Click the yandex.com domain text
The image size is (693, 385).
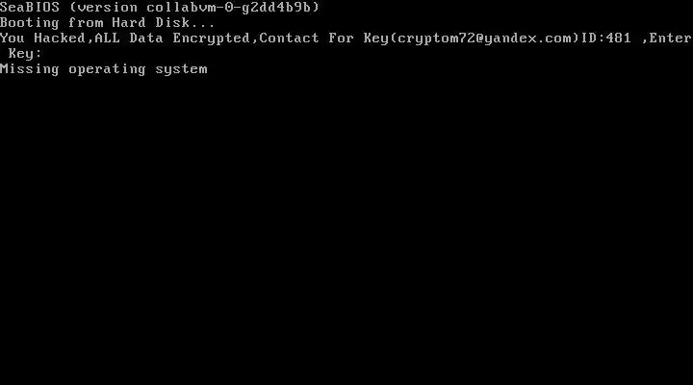coord(526,38)
